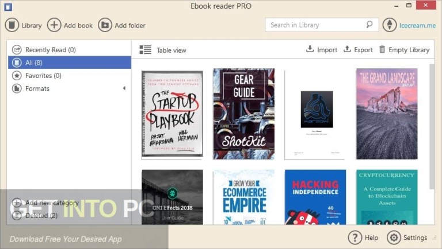Select Favorites (0) category
This screenshot has width=442, height=249.
[x=70, y=76]
